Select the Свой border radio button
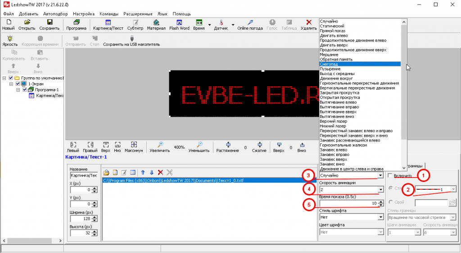The height and width of the screenshot is (253, 461). [x=390, y=203]
